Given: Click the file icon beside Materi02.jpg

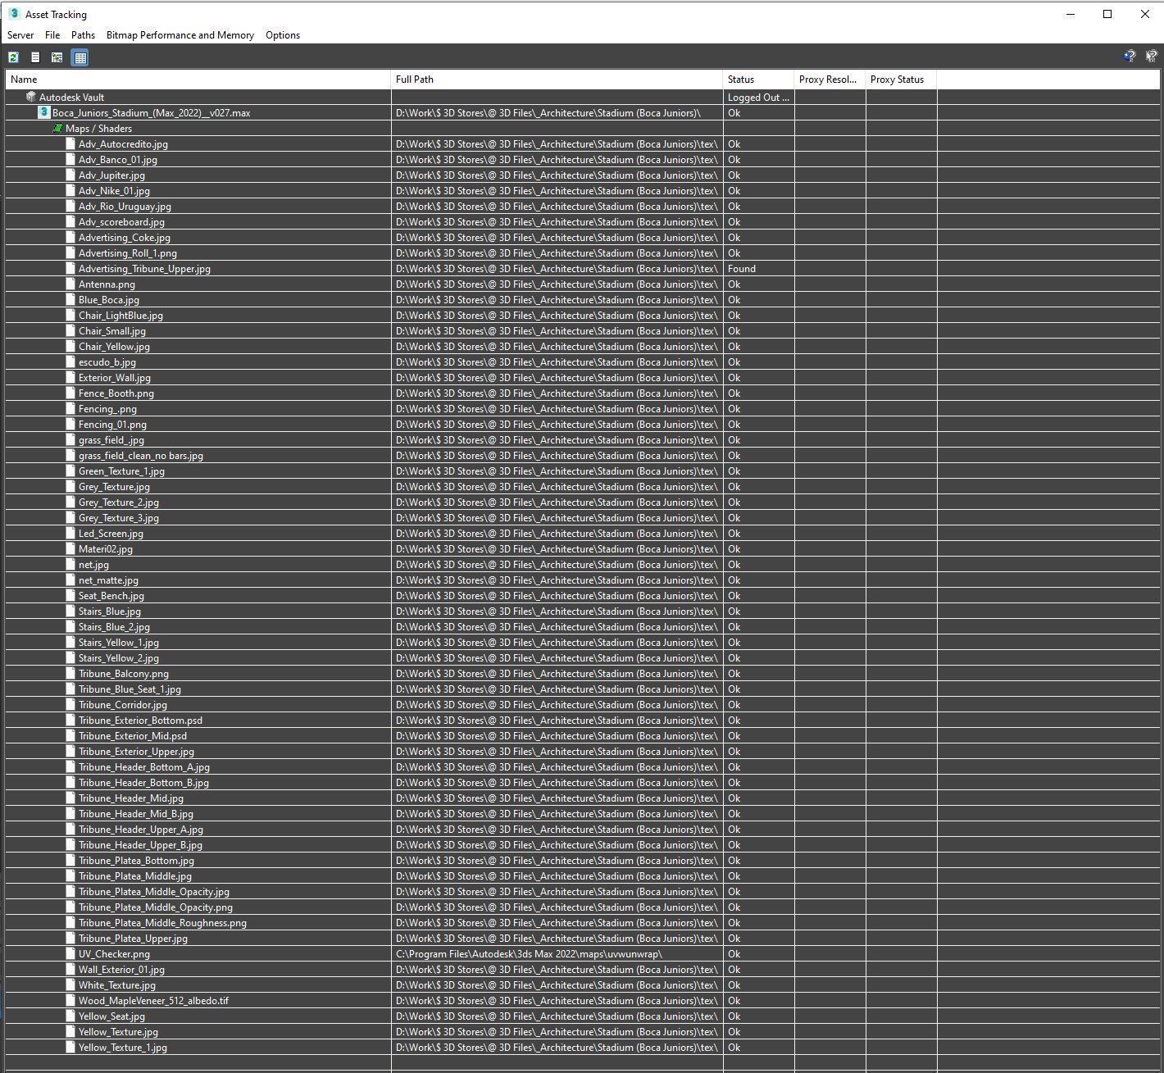Looking at the screenshot, I should click(x=70, y=548).
